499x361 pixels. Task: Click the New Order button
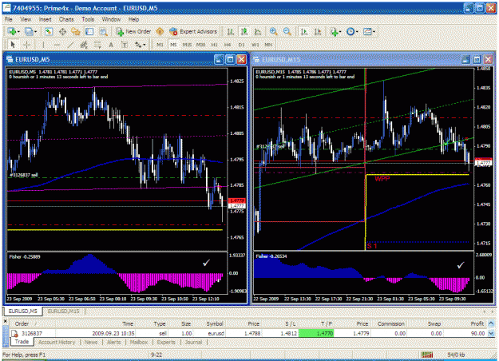click(133, 31)
